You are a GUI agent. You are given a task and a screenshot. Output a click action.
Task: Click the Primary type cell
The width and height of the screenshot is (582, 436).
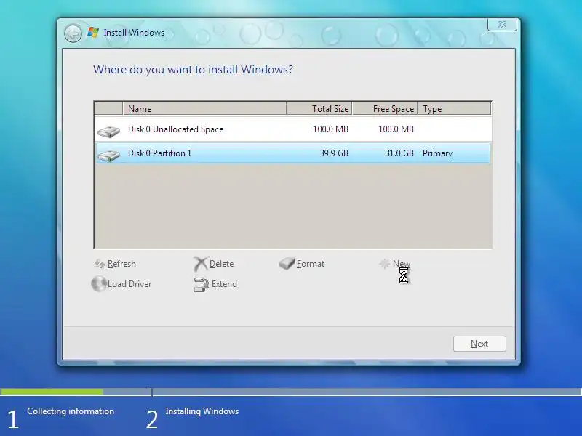click(437, 153)
